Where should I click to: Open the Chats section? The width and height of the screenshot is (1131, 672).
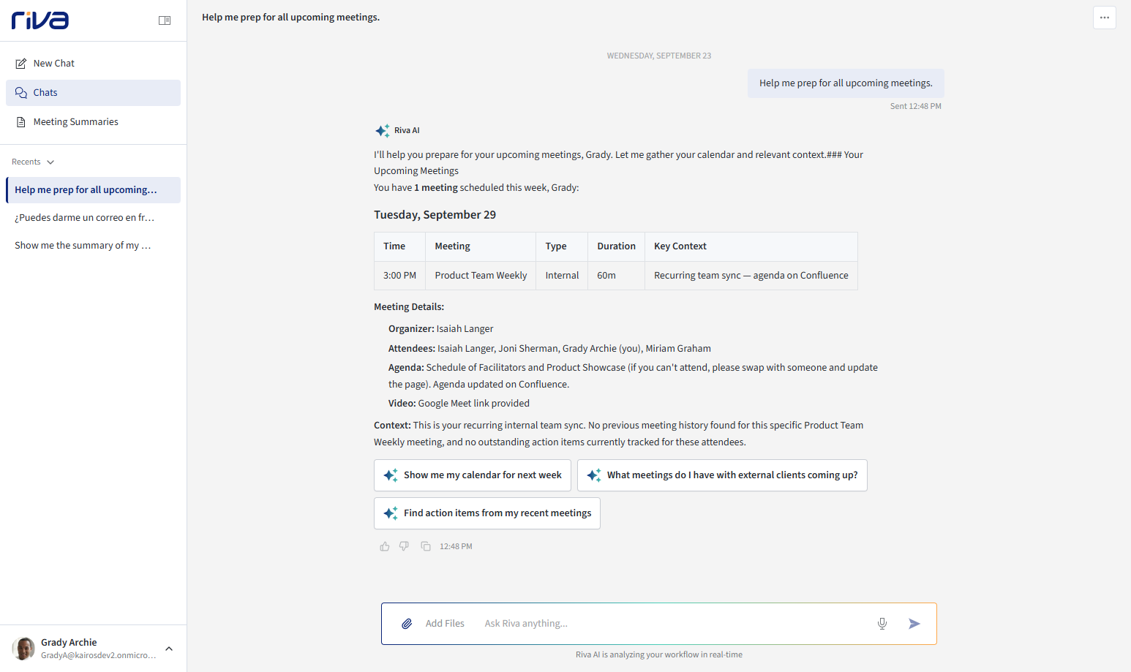93,93
